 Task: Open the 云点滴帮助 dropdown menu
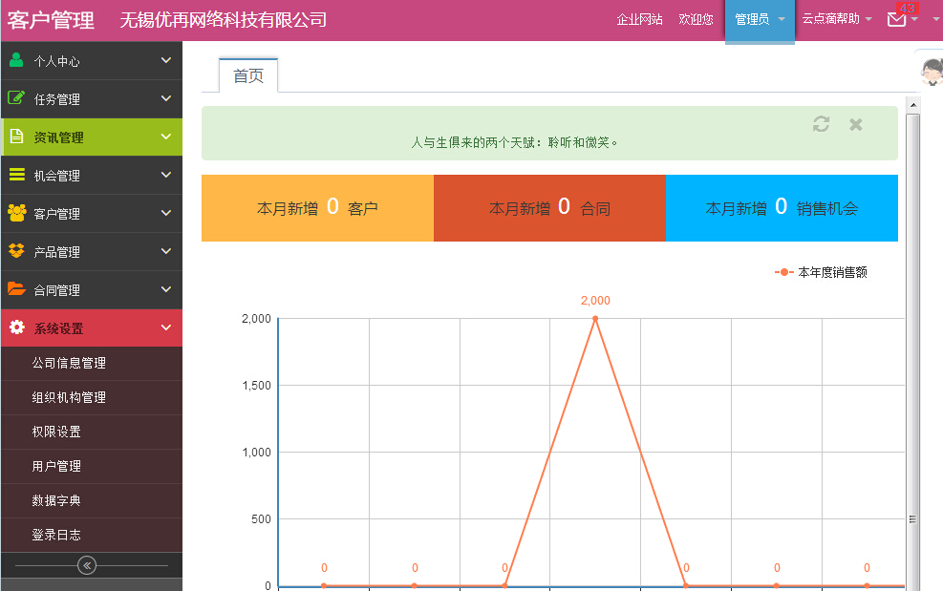click(836, 19)
